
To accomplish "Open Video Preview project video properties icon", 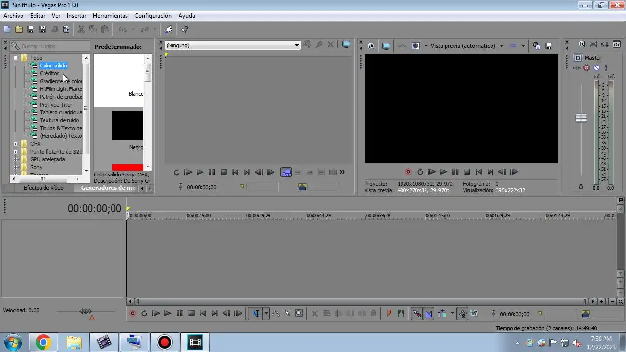I will [371, 46].
